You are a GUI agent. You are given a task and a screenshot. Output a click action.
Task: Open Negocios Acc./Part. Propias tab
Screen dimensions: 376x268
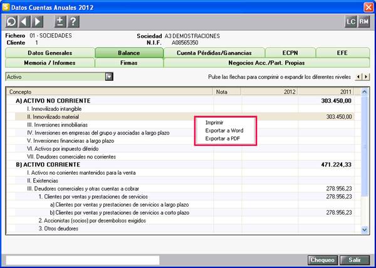click(266, 63)
